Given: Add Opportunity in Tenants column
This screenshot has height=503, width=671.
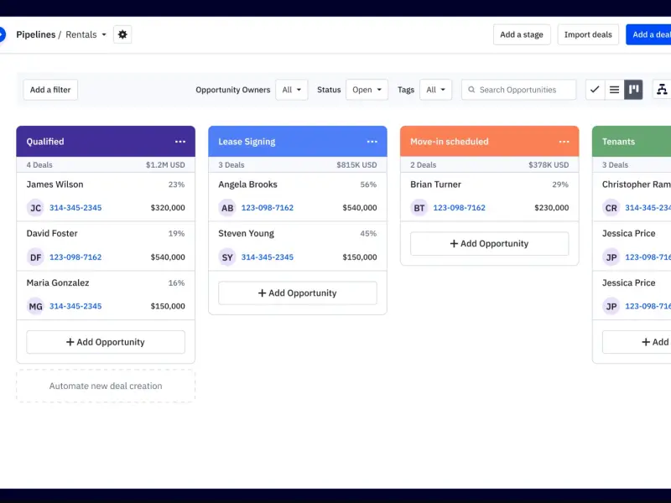Looking at the screenshot, I should click(637, 342).
